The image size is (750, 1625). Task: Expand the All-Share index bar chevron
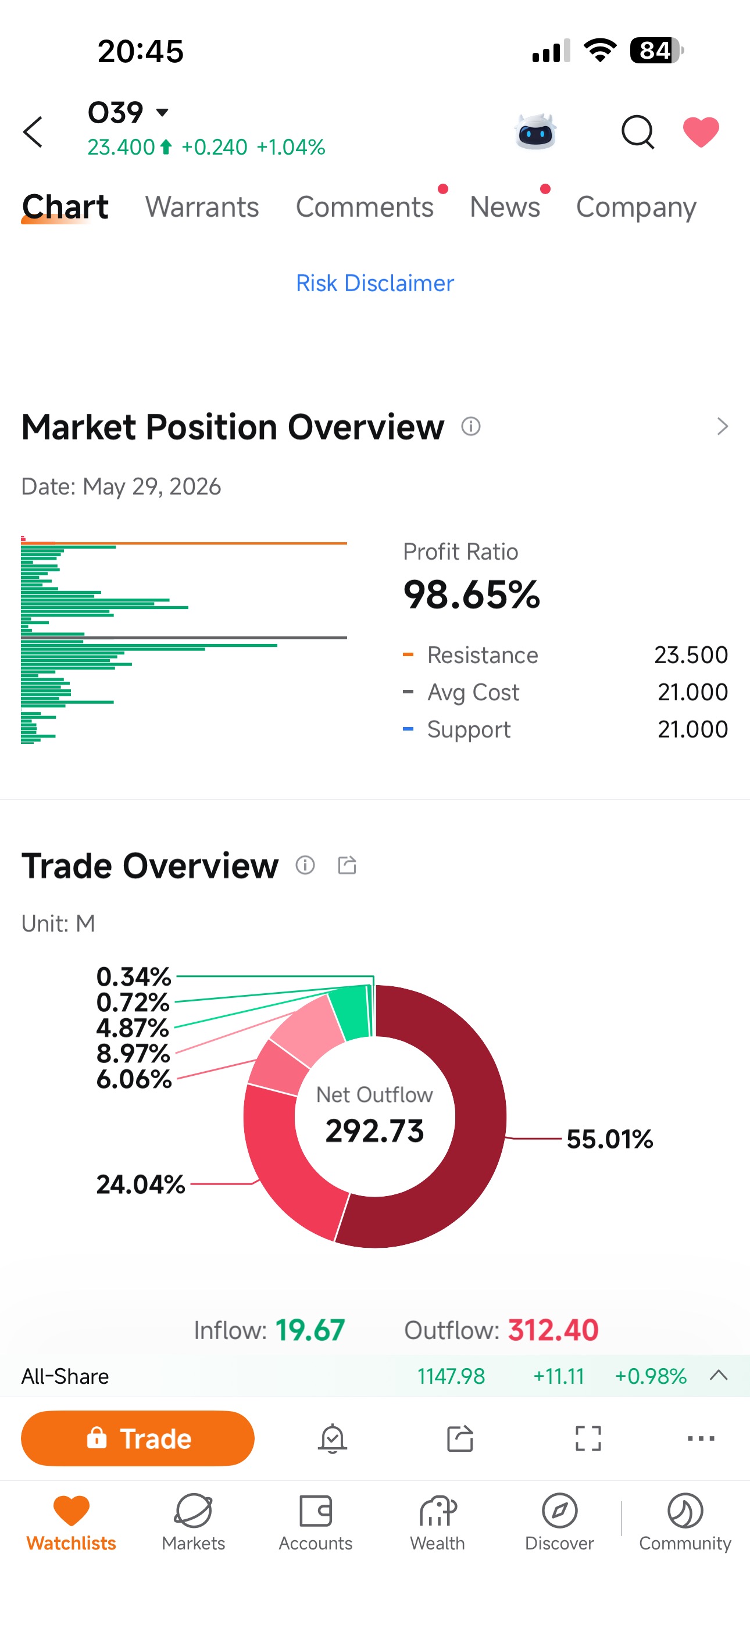click(x=719, y=1375)
